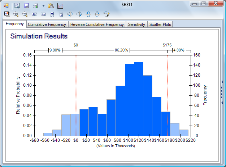This screenshot has width=226, height=167.
Task: Click the clipboard copy icon
Action: pyautogui.click(x=51, y=6)
